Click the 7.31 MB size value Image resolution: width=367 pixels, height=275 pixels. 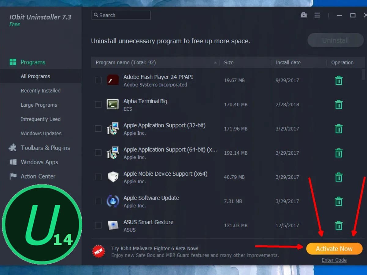click(x=233, y=201)
